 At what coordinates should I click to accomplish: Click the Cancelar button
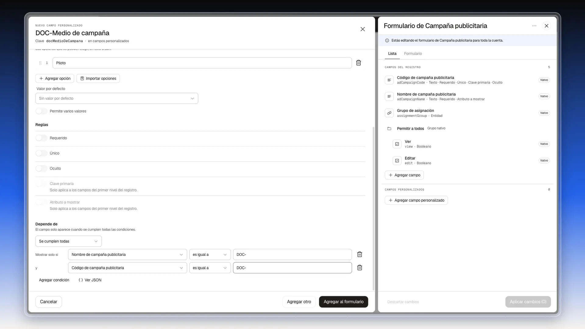48,302
